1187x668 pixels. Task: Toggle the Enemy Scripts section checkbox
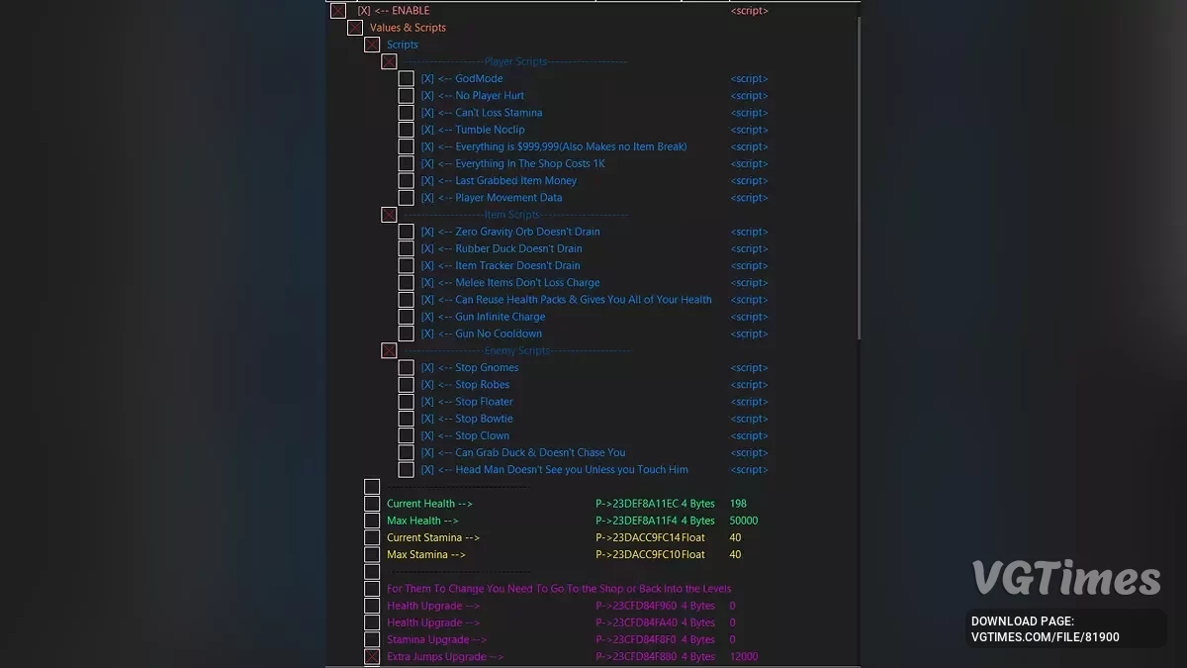389,349
